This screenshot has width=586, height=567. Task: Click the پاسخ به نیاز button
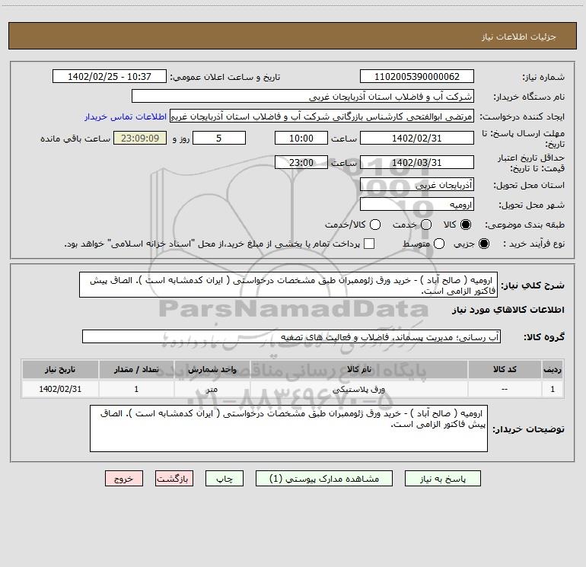tap(442, 479)
